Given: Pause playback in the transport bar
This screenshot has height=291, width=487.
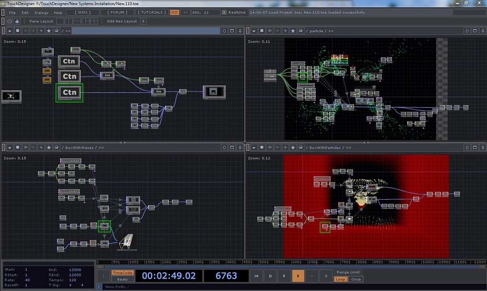Looking at the screenshot, I should coord(270,276).
